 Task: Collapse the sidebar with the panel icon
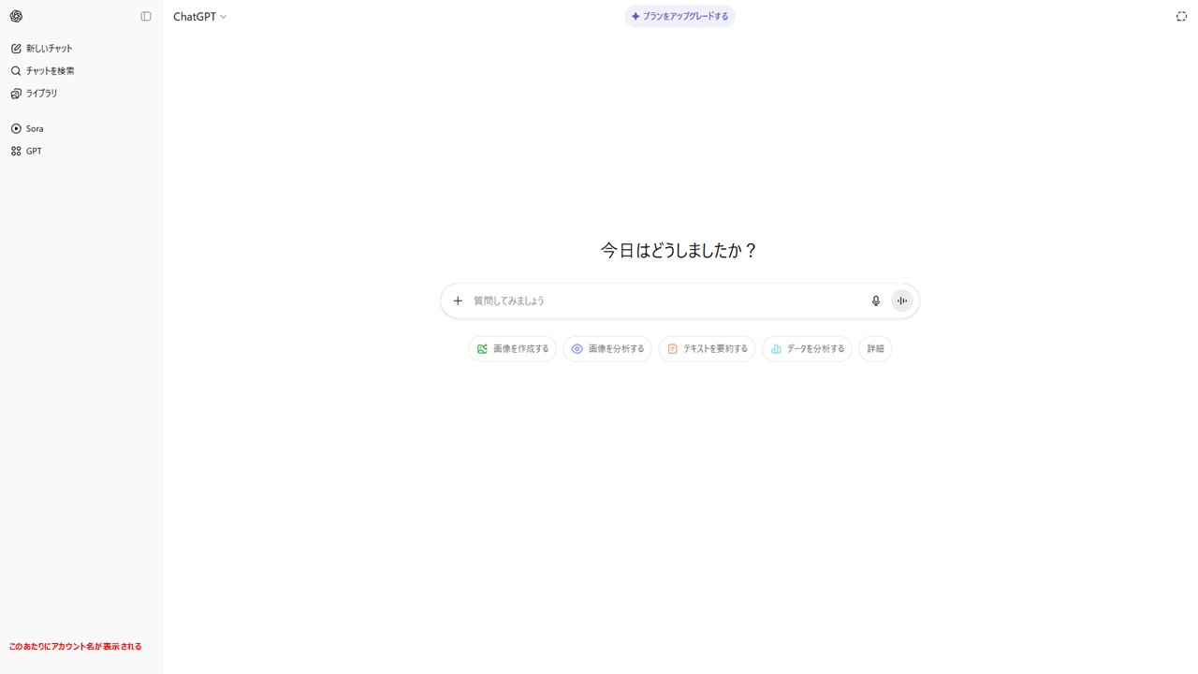tap(146, 16)
